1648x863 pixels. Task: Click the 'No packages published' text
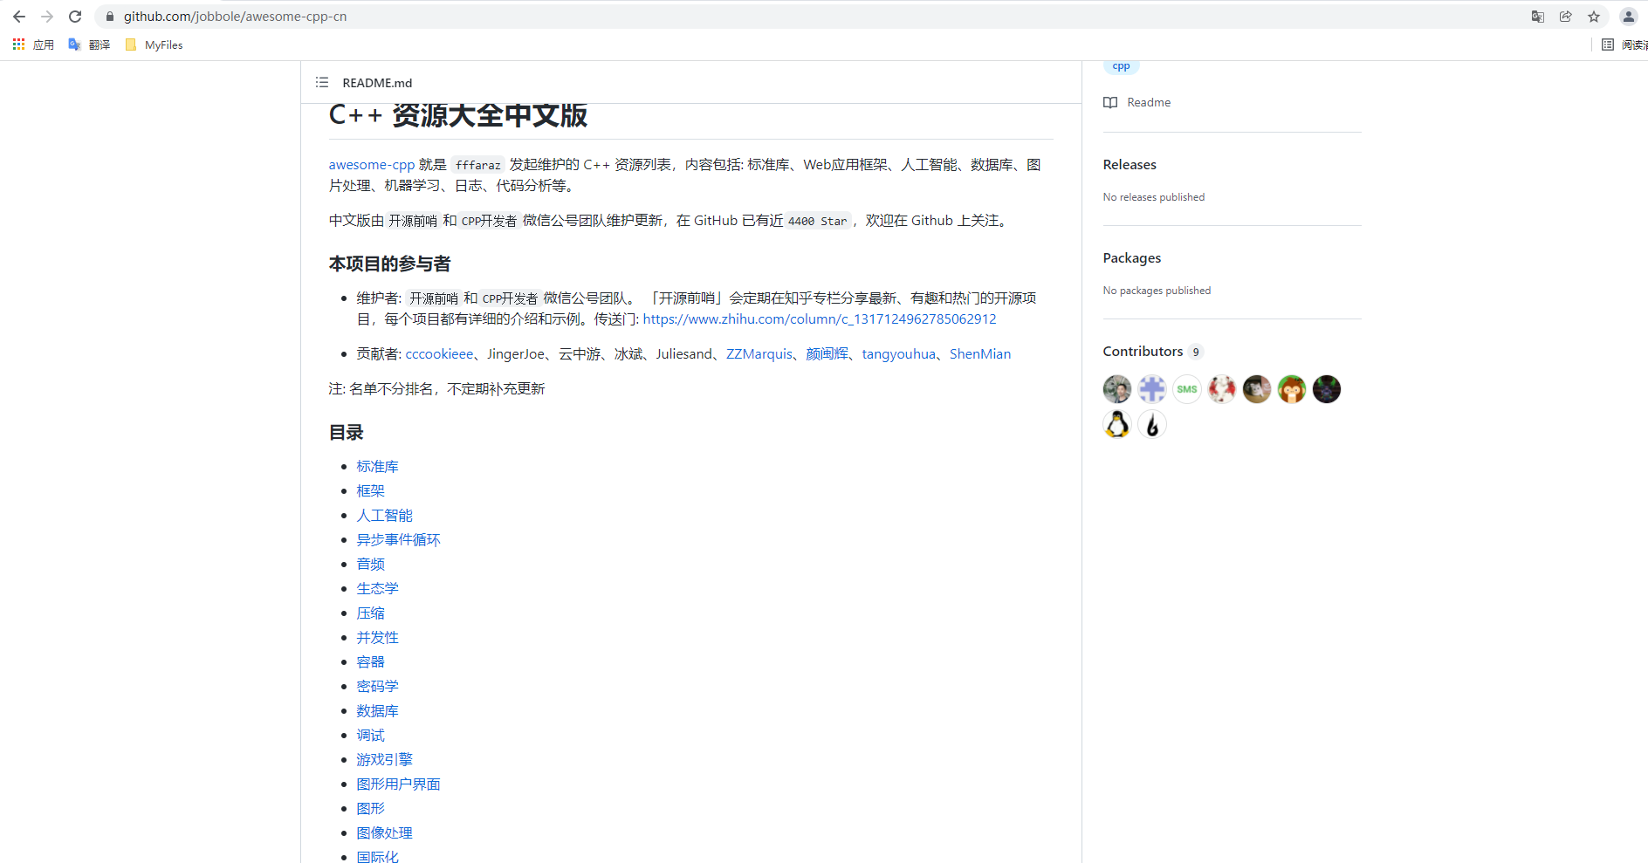[x=1157, y=291]
